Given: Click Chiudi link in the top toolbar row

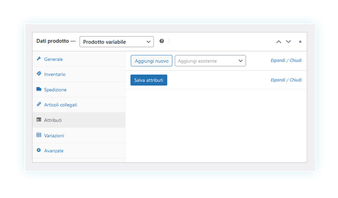Looking at the screenshot, I should click(296, 60).
